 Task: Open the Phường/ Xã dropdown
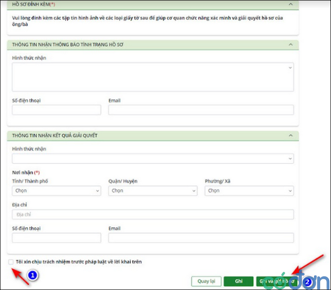tap(249, 191)
